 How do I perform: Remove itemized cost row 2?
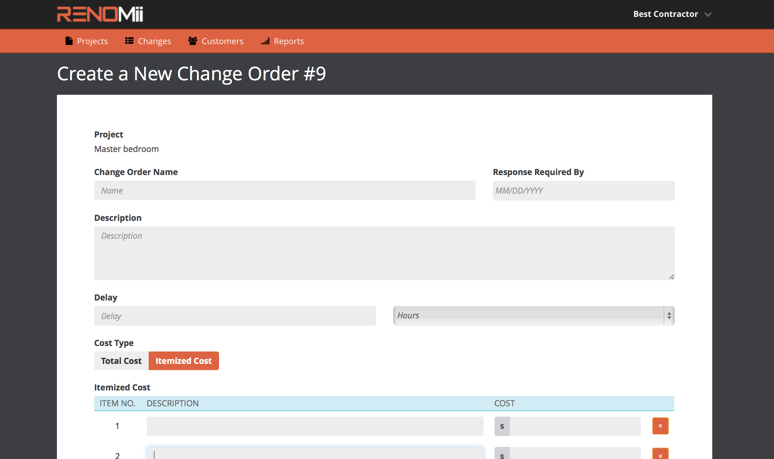660,455
